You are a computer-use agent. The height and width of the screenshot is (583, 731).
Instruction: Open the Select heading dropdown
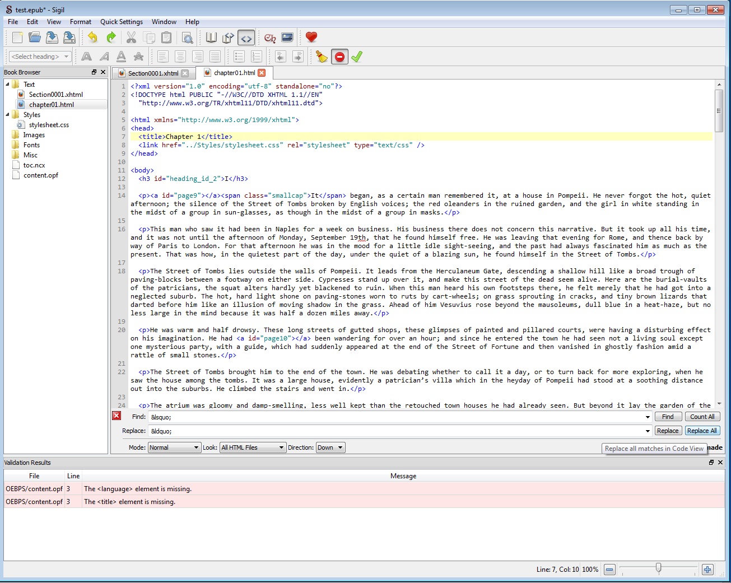pyautogui.click(x=40, y=57)
